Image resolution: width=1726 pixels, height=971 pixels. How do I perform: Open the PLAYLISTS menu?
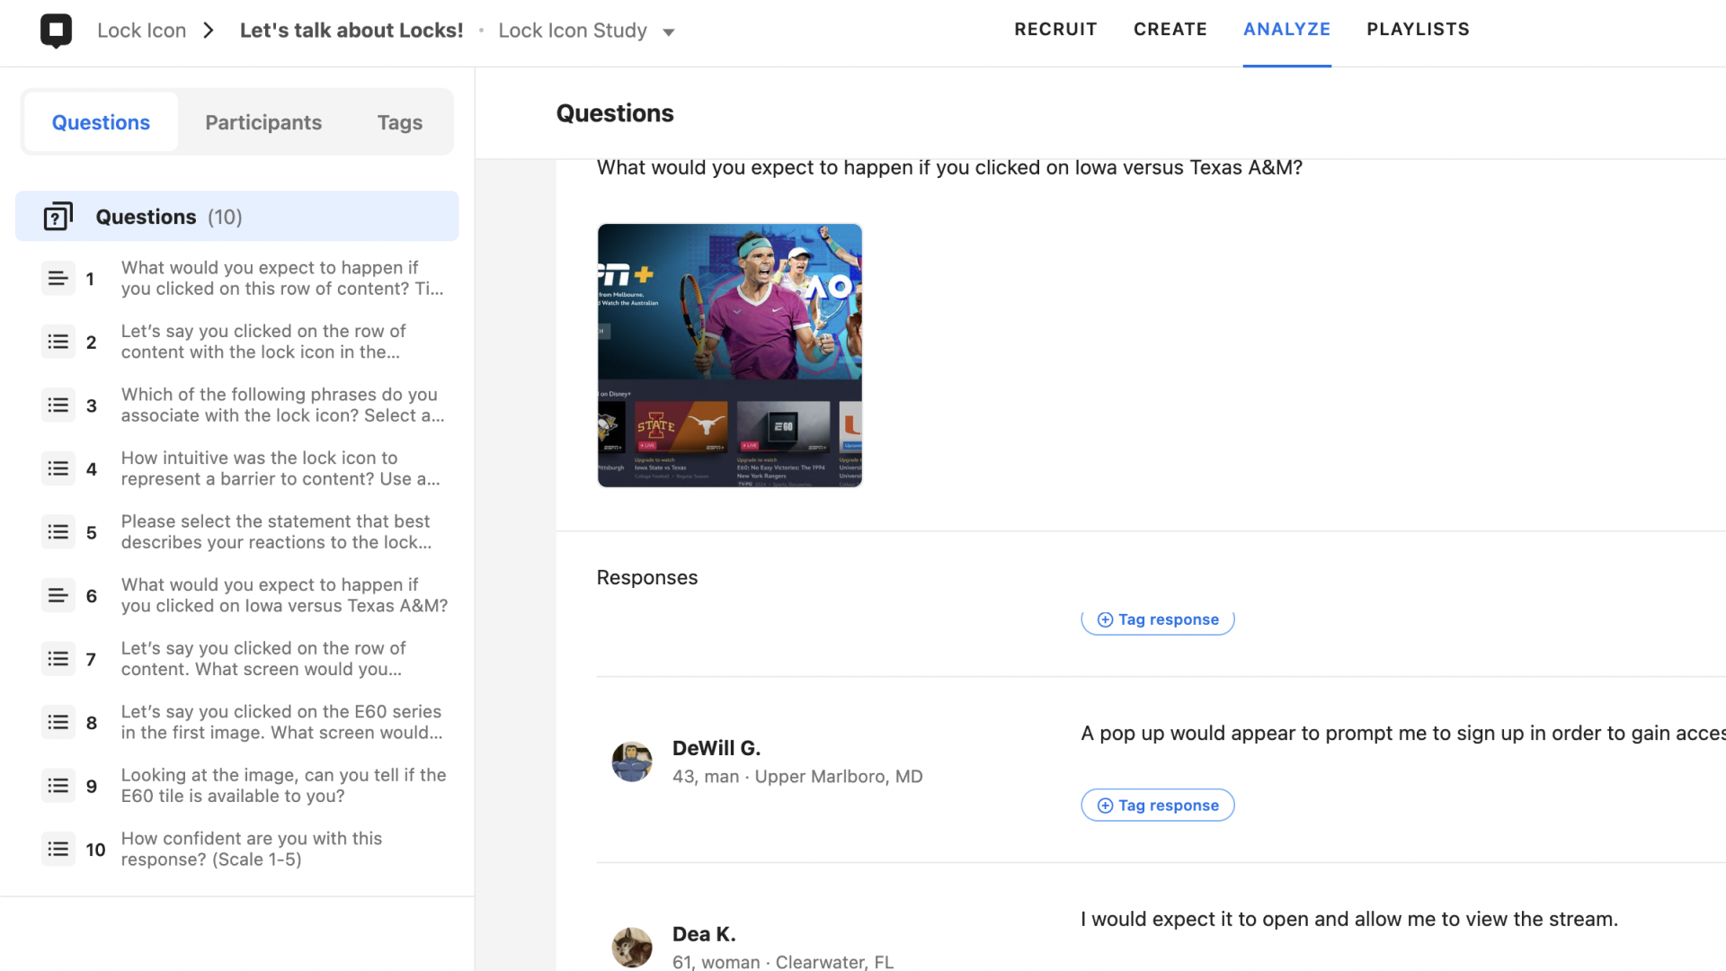[1418, 30]
